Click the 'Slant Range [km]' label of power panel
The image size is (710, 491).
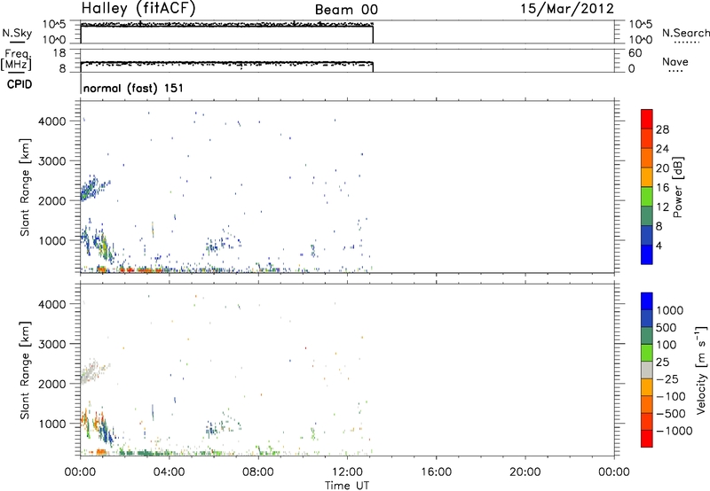pos(25,187)
